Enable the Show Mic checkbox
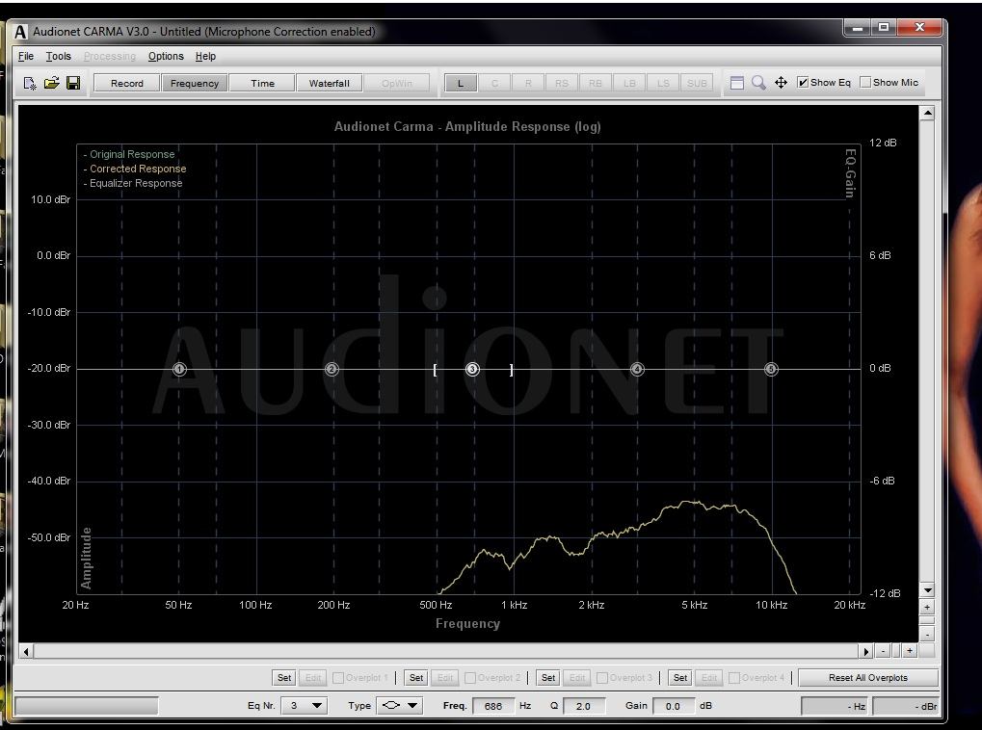 click(x=889, y=83)
